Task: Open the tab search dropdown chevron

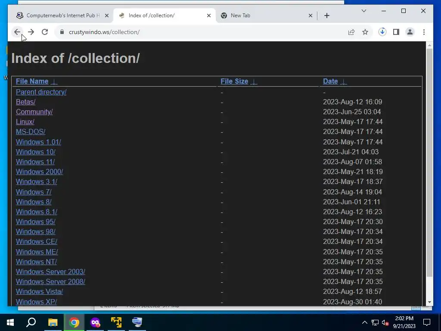Action: (363, 11)
